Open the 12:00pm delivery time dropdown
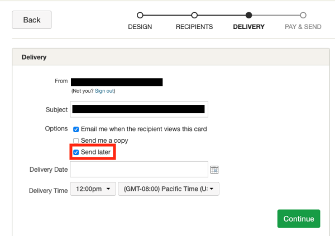Viewport: 335px width, 236px height. [x=93, y=190]
